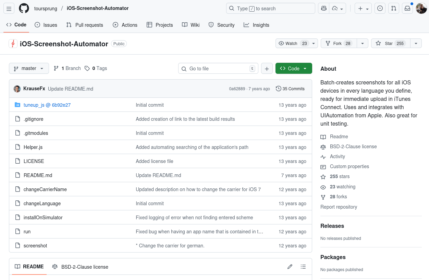Viewport: 429px width, 280px height.
Task: Click the issues icon in header
Action: point(380,8)
